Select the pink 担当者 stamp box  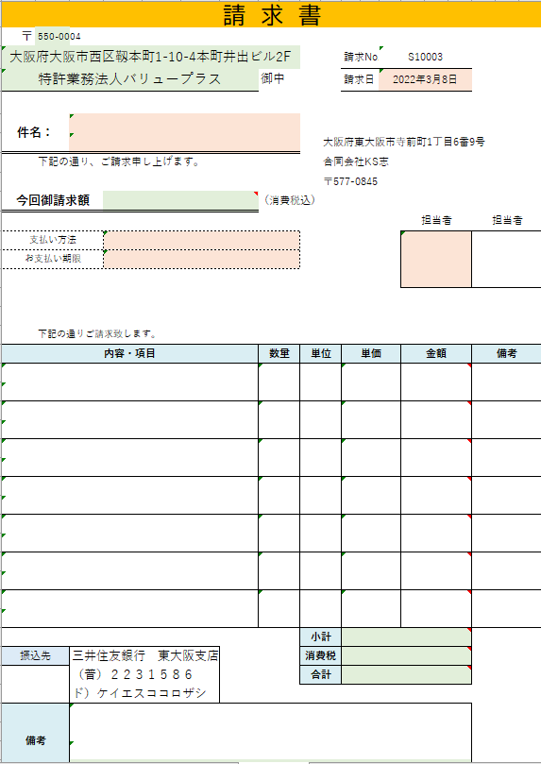(436, 259)
